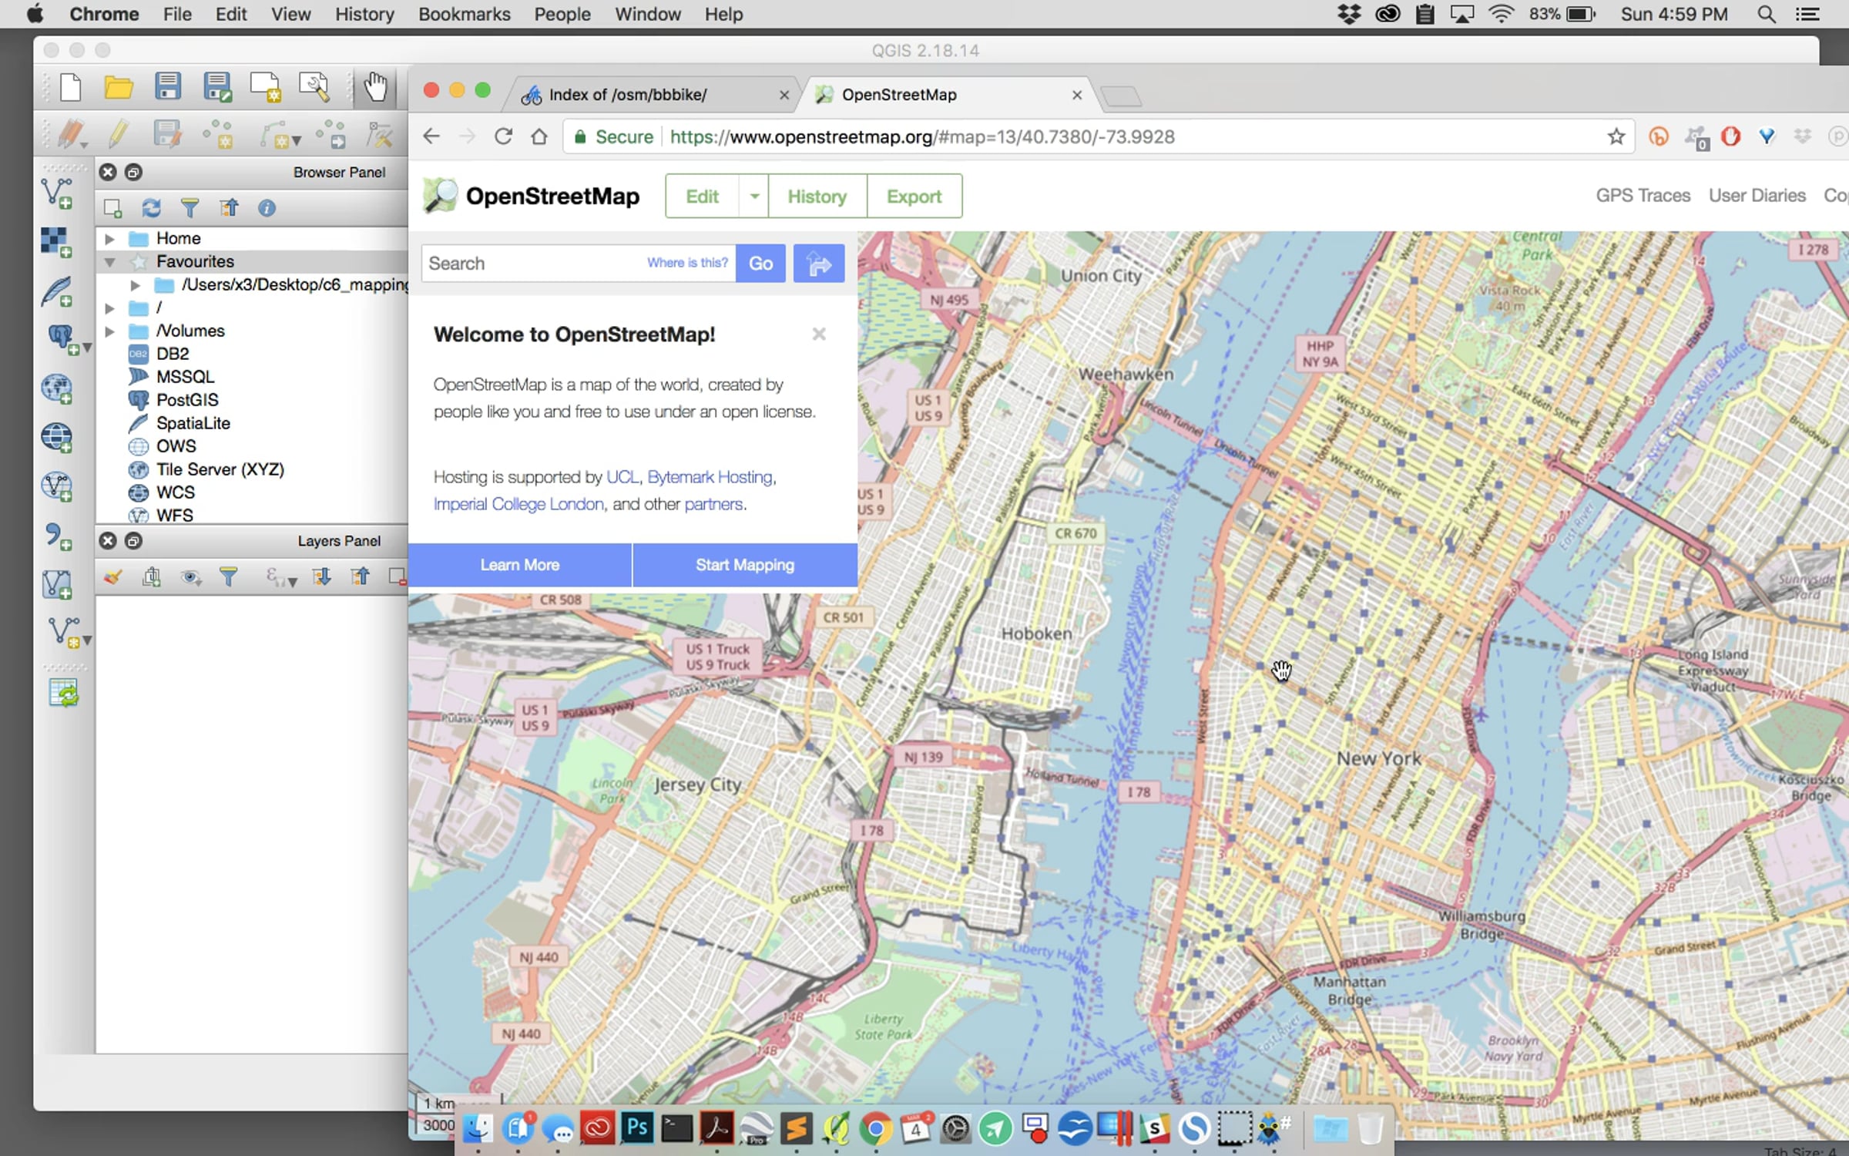This screenshot has height=1156, width=1849.
Task: Refresh the Browser Panel contents
Action: (151, 208)
